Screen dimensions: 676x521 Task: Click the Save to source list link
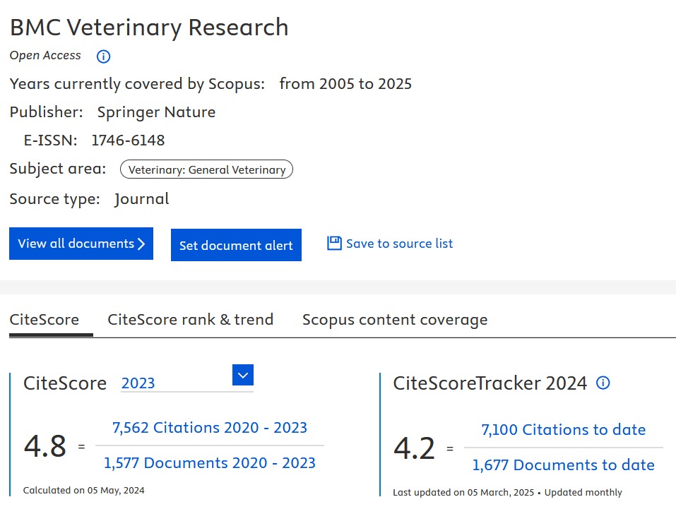coord(399,244)
